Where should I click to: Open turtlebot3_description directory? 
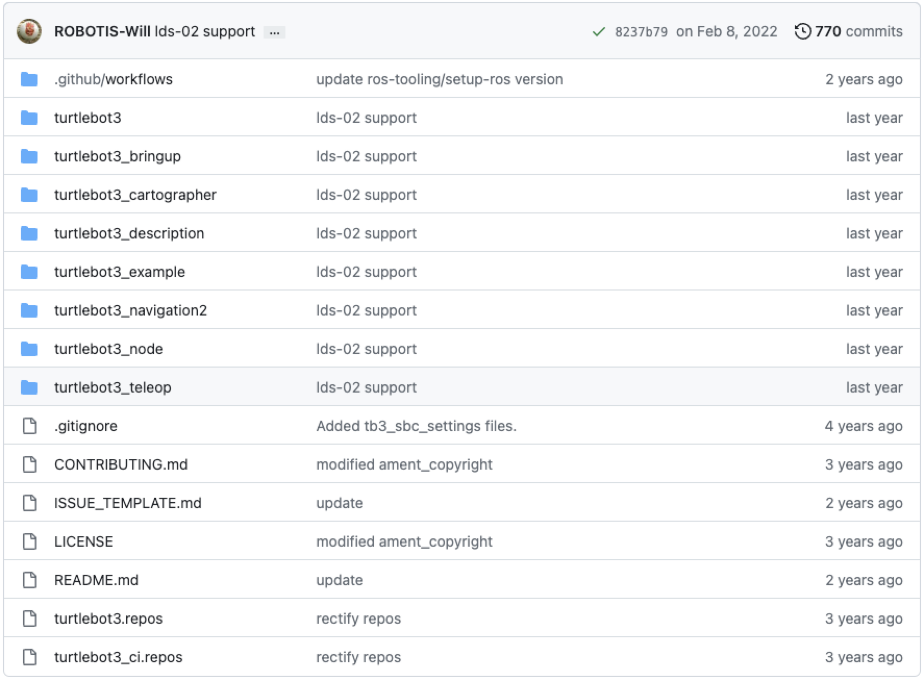(129, 233)
